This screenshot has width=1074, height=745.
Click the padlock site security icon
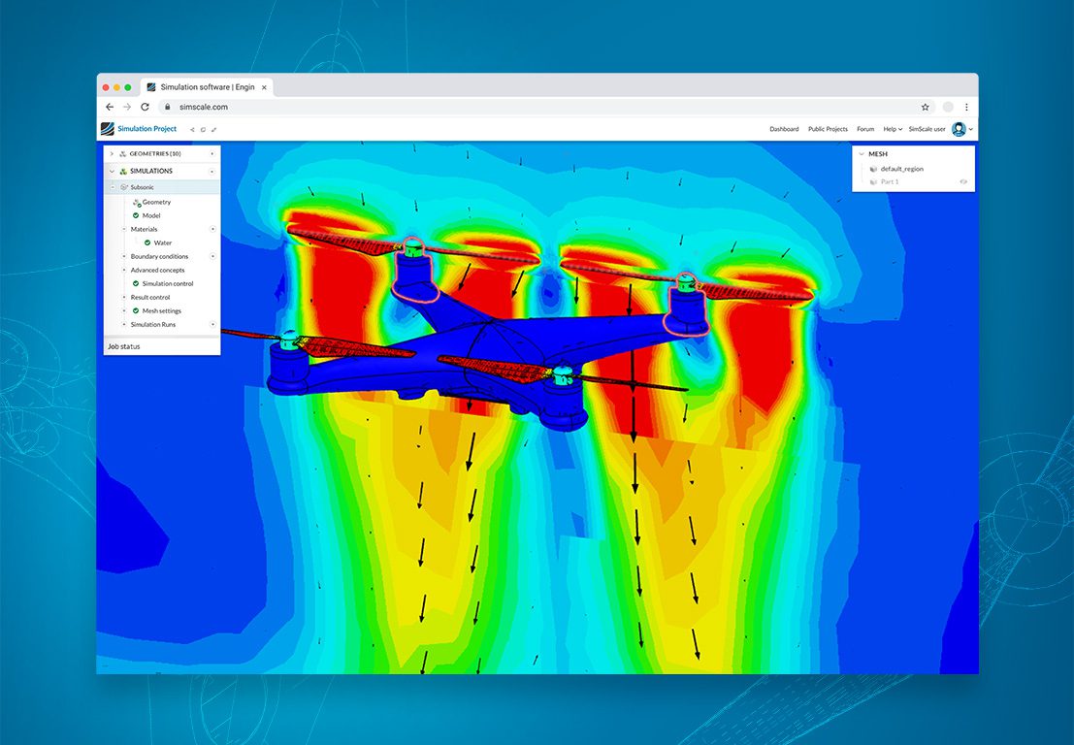click(x=167, y=107)
